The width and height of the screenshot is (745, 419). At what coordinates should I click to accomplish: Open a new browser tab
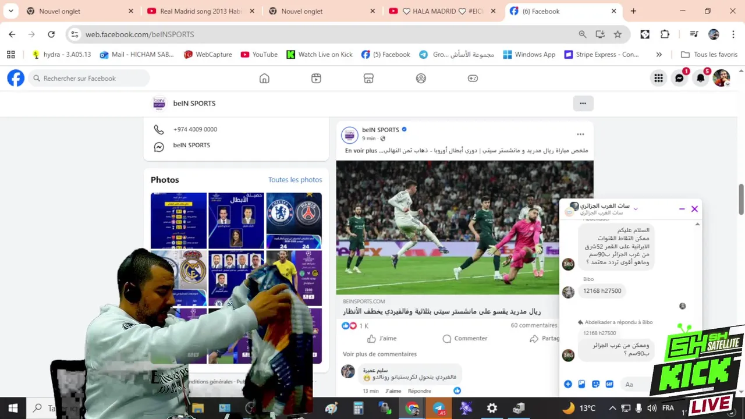(633, 11)
